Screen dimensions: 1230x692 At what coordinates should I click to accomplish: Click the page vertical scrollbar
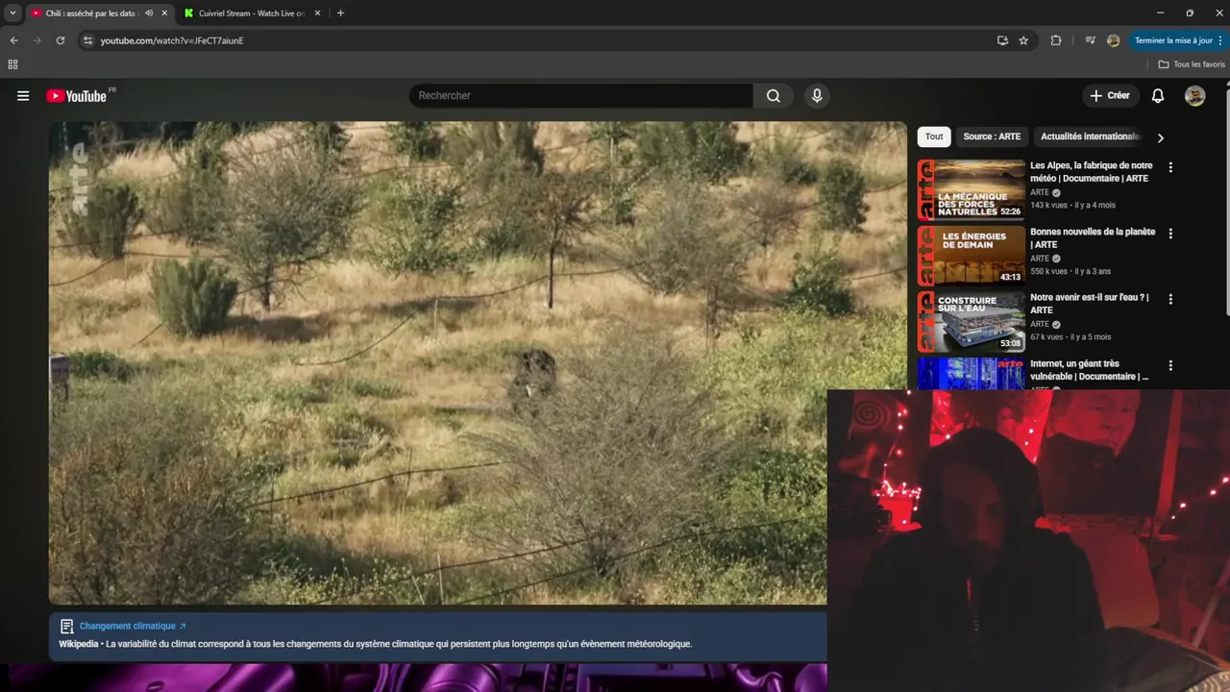(x=1226, y=202)
